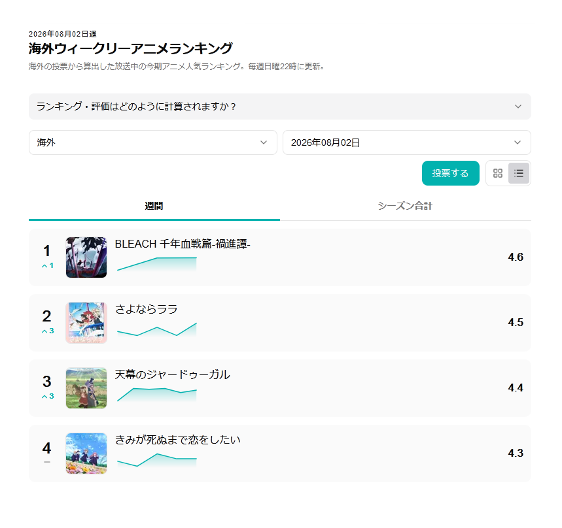Switch to grid view icon
This screenshot has width=562, height=528.
click(497, 173)
